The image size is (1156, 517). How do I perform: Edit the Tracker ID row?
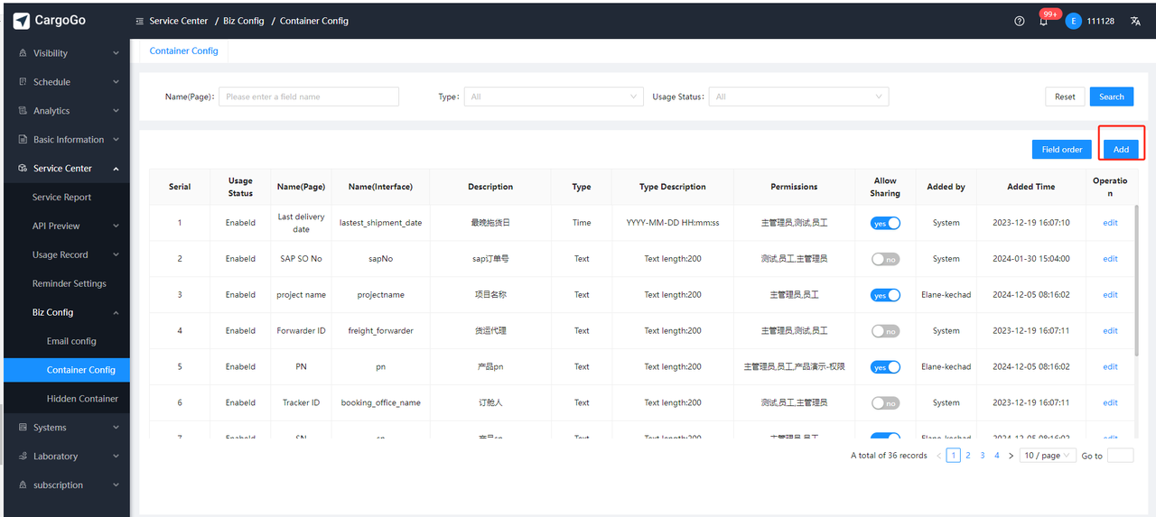click(1110, 403)
